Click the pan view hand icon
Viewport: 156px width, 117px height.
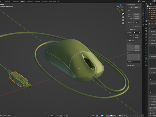(x=123, y=17)
